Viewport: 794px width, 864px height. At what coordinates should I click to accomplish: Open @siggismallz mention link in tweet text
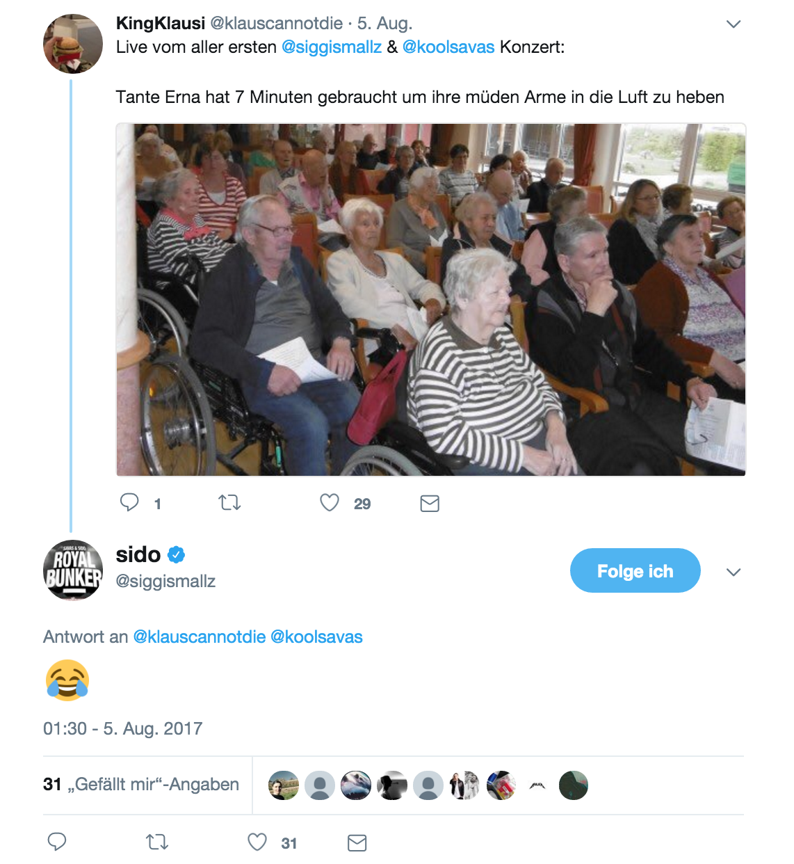pyautogui.click(x=332, y=47)
